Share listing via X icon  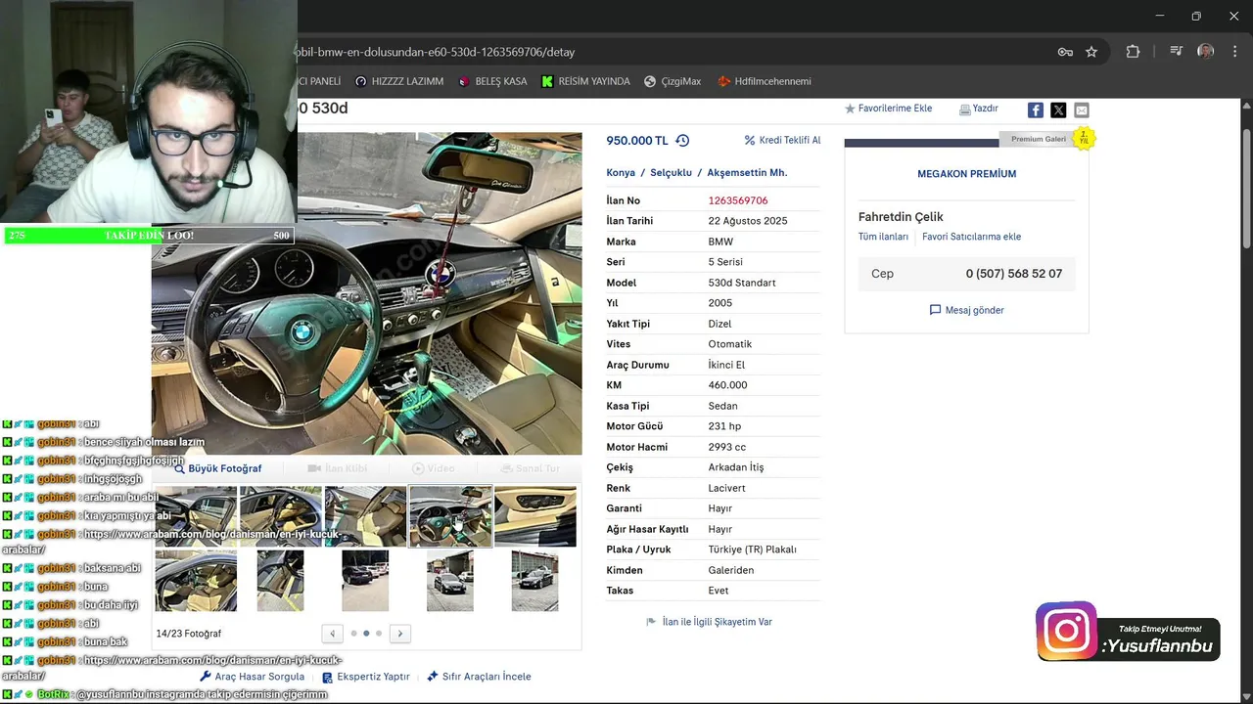click(x=1058, y=110)
